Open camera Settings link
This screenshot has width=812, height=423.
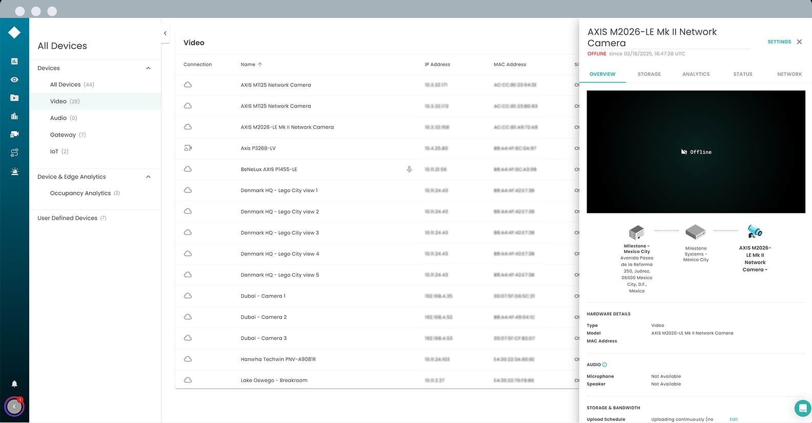tap(779, 42)
